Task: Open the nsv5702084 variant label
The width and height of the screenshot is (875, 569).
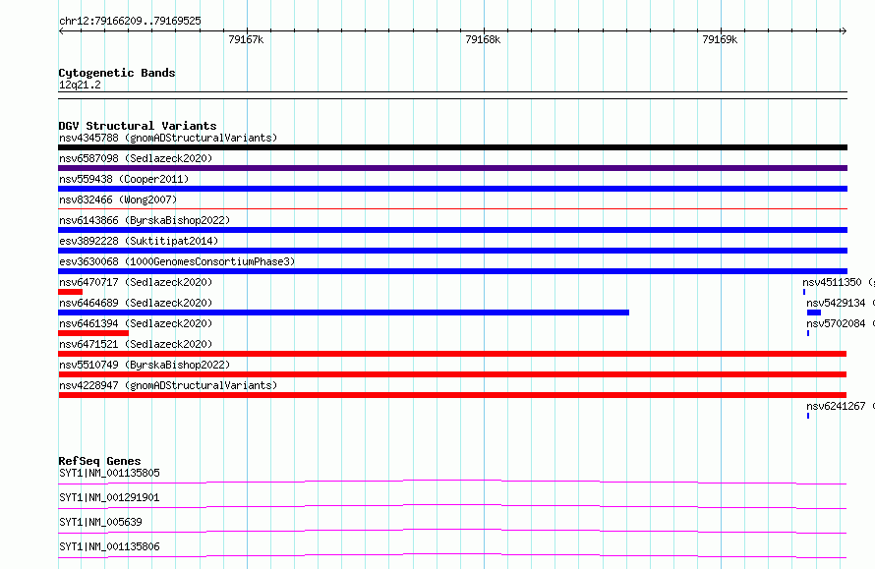Action: (841, 323)
